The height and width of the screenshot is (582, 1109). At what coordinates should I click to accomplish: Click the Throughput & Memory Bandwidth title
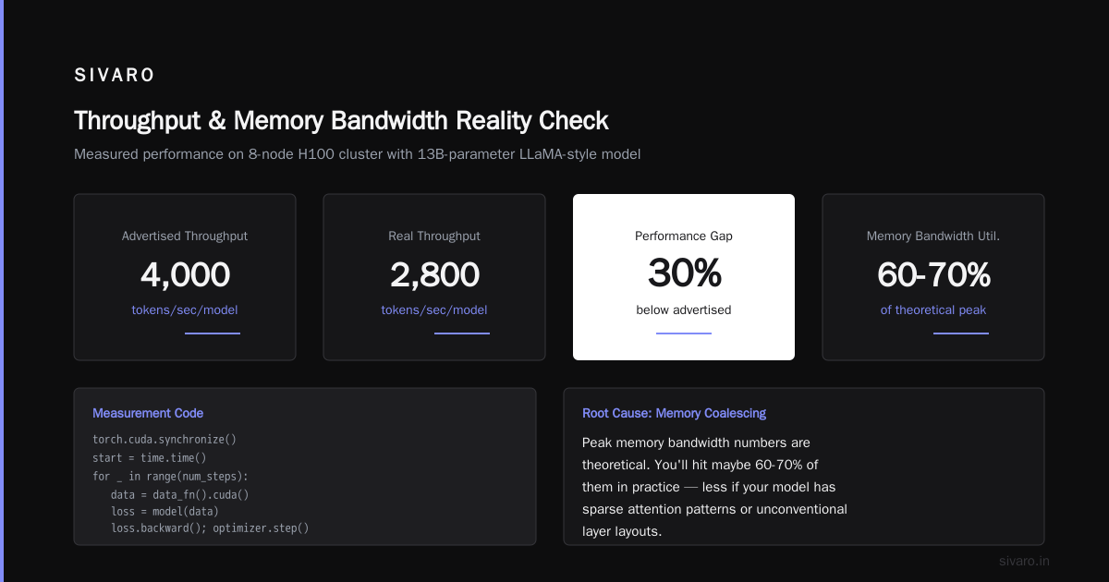click(341, 121)
